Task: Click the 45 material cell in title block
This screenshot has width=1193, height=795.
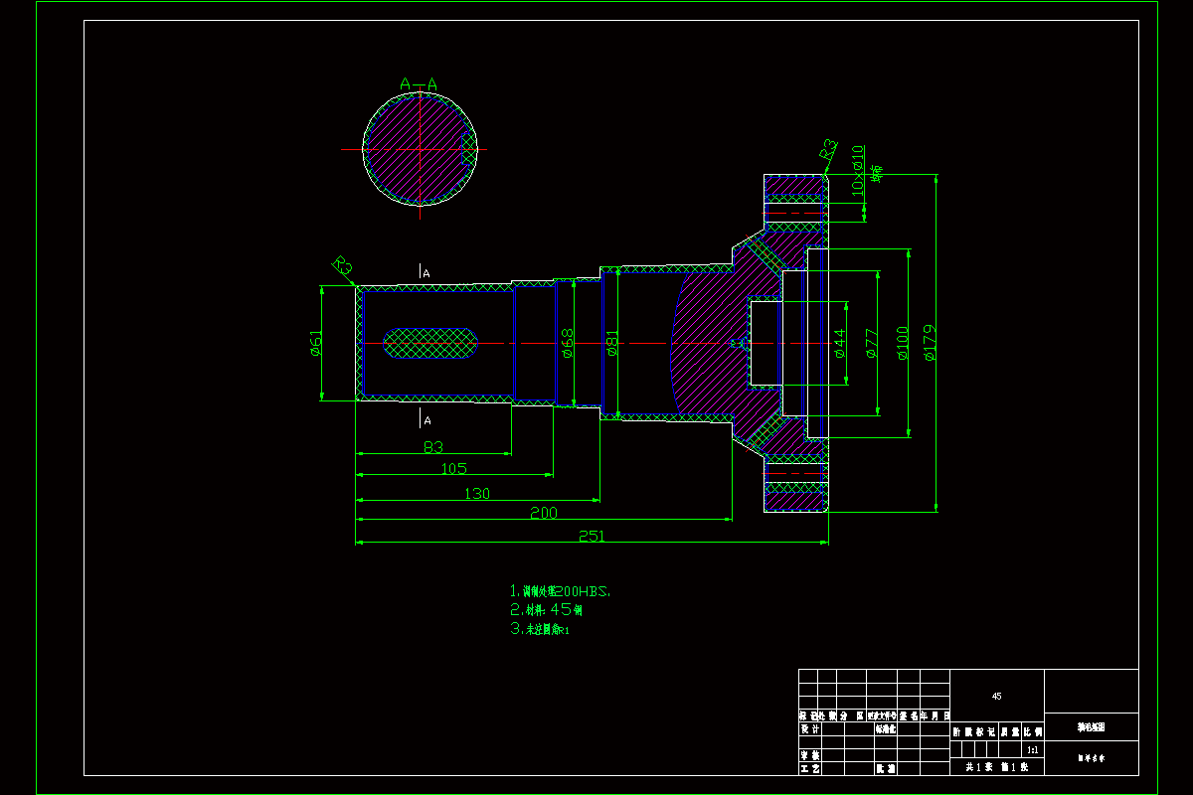Action: tap(997, 697)
